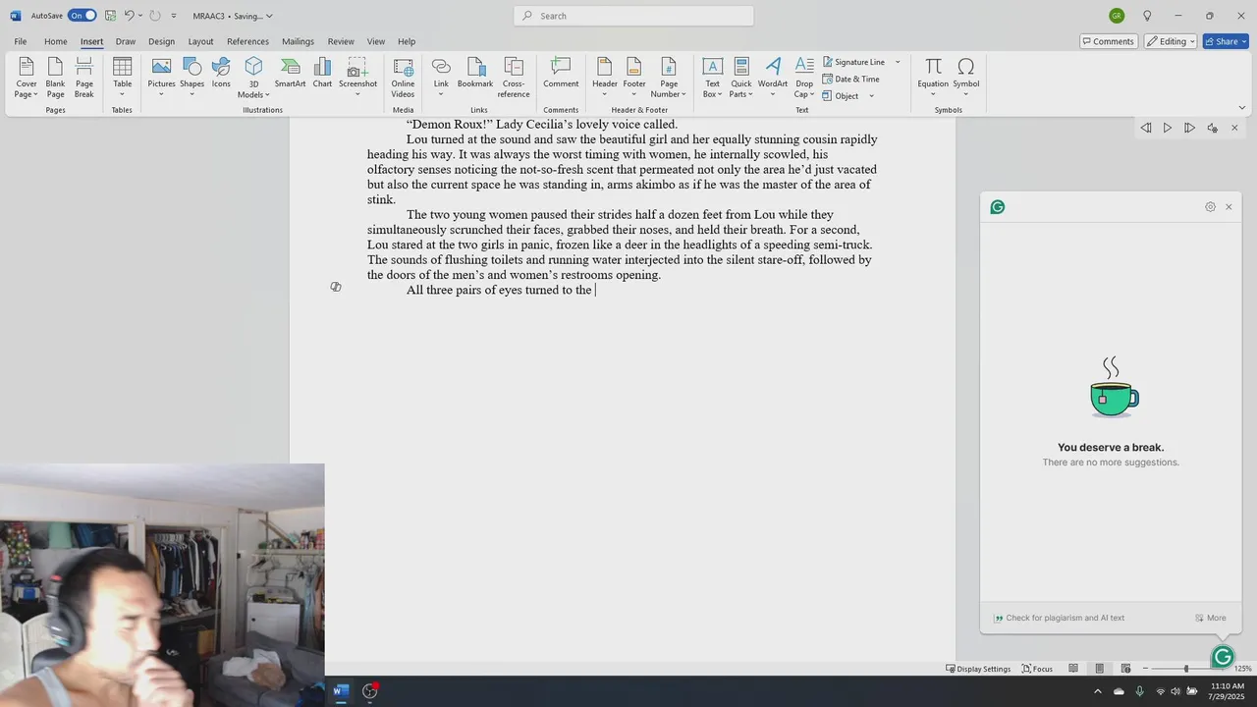
Task: Click the green Grammarly floating button
Action: pyautogui.click(x=1223, y=657)
